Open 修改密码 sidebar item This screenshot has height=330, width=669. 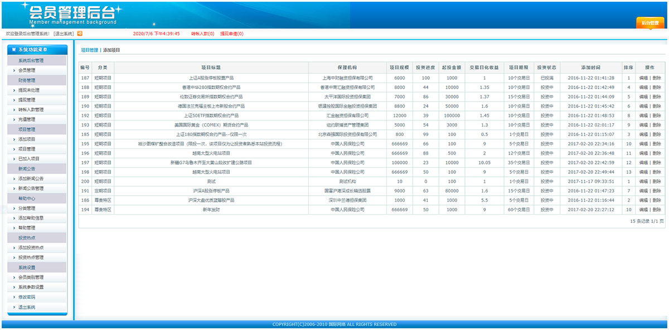27,297
